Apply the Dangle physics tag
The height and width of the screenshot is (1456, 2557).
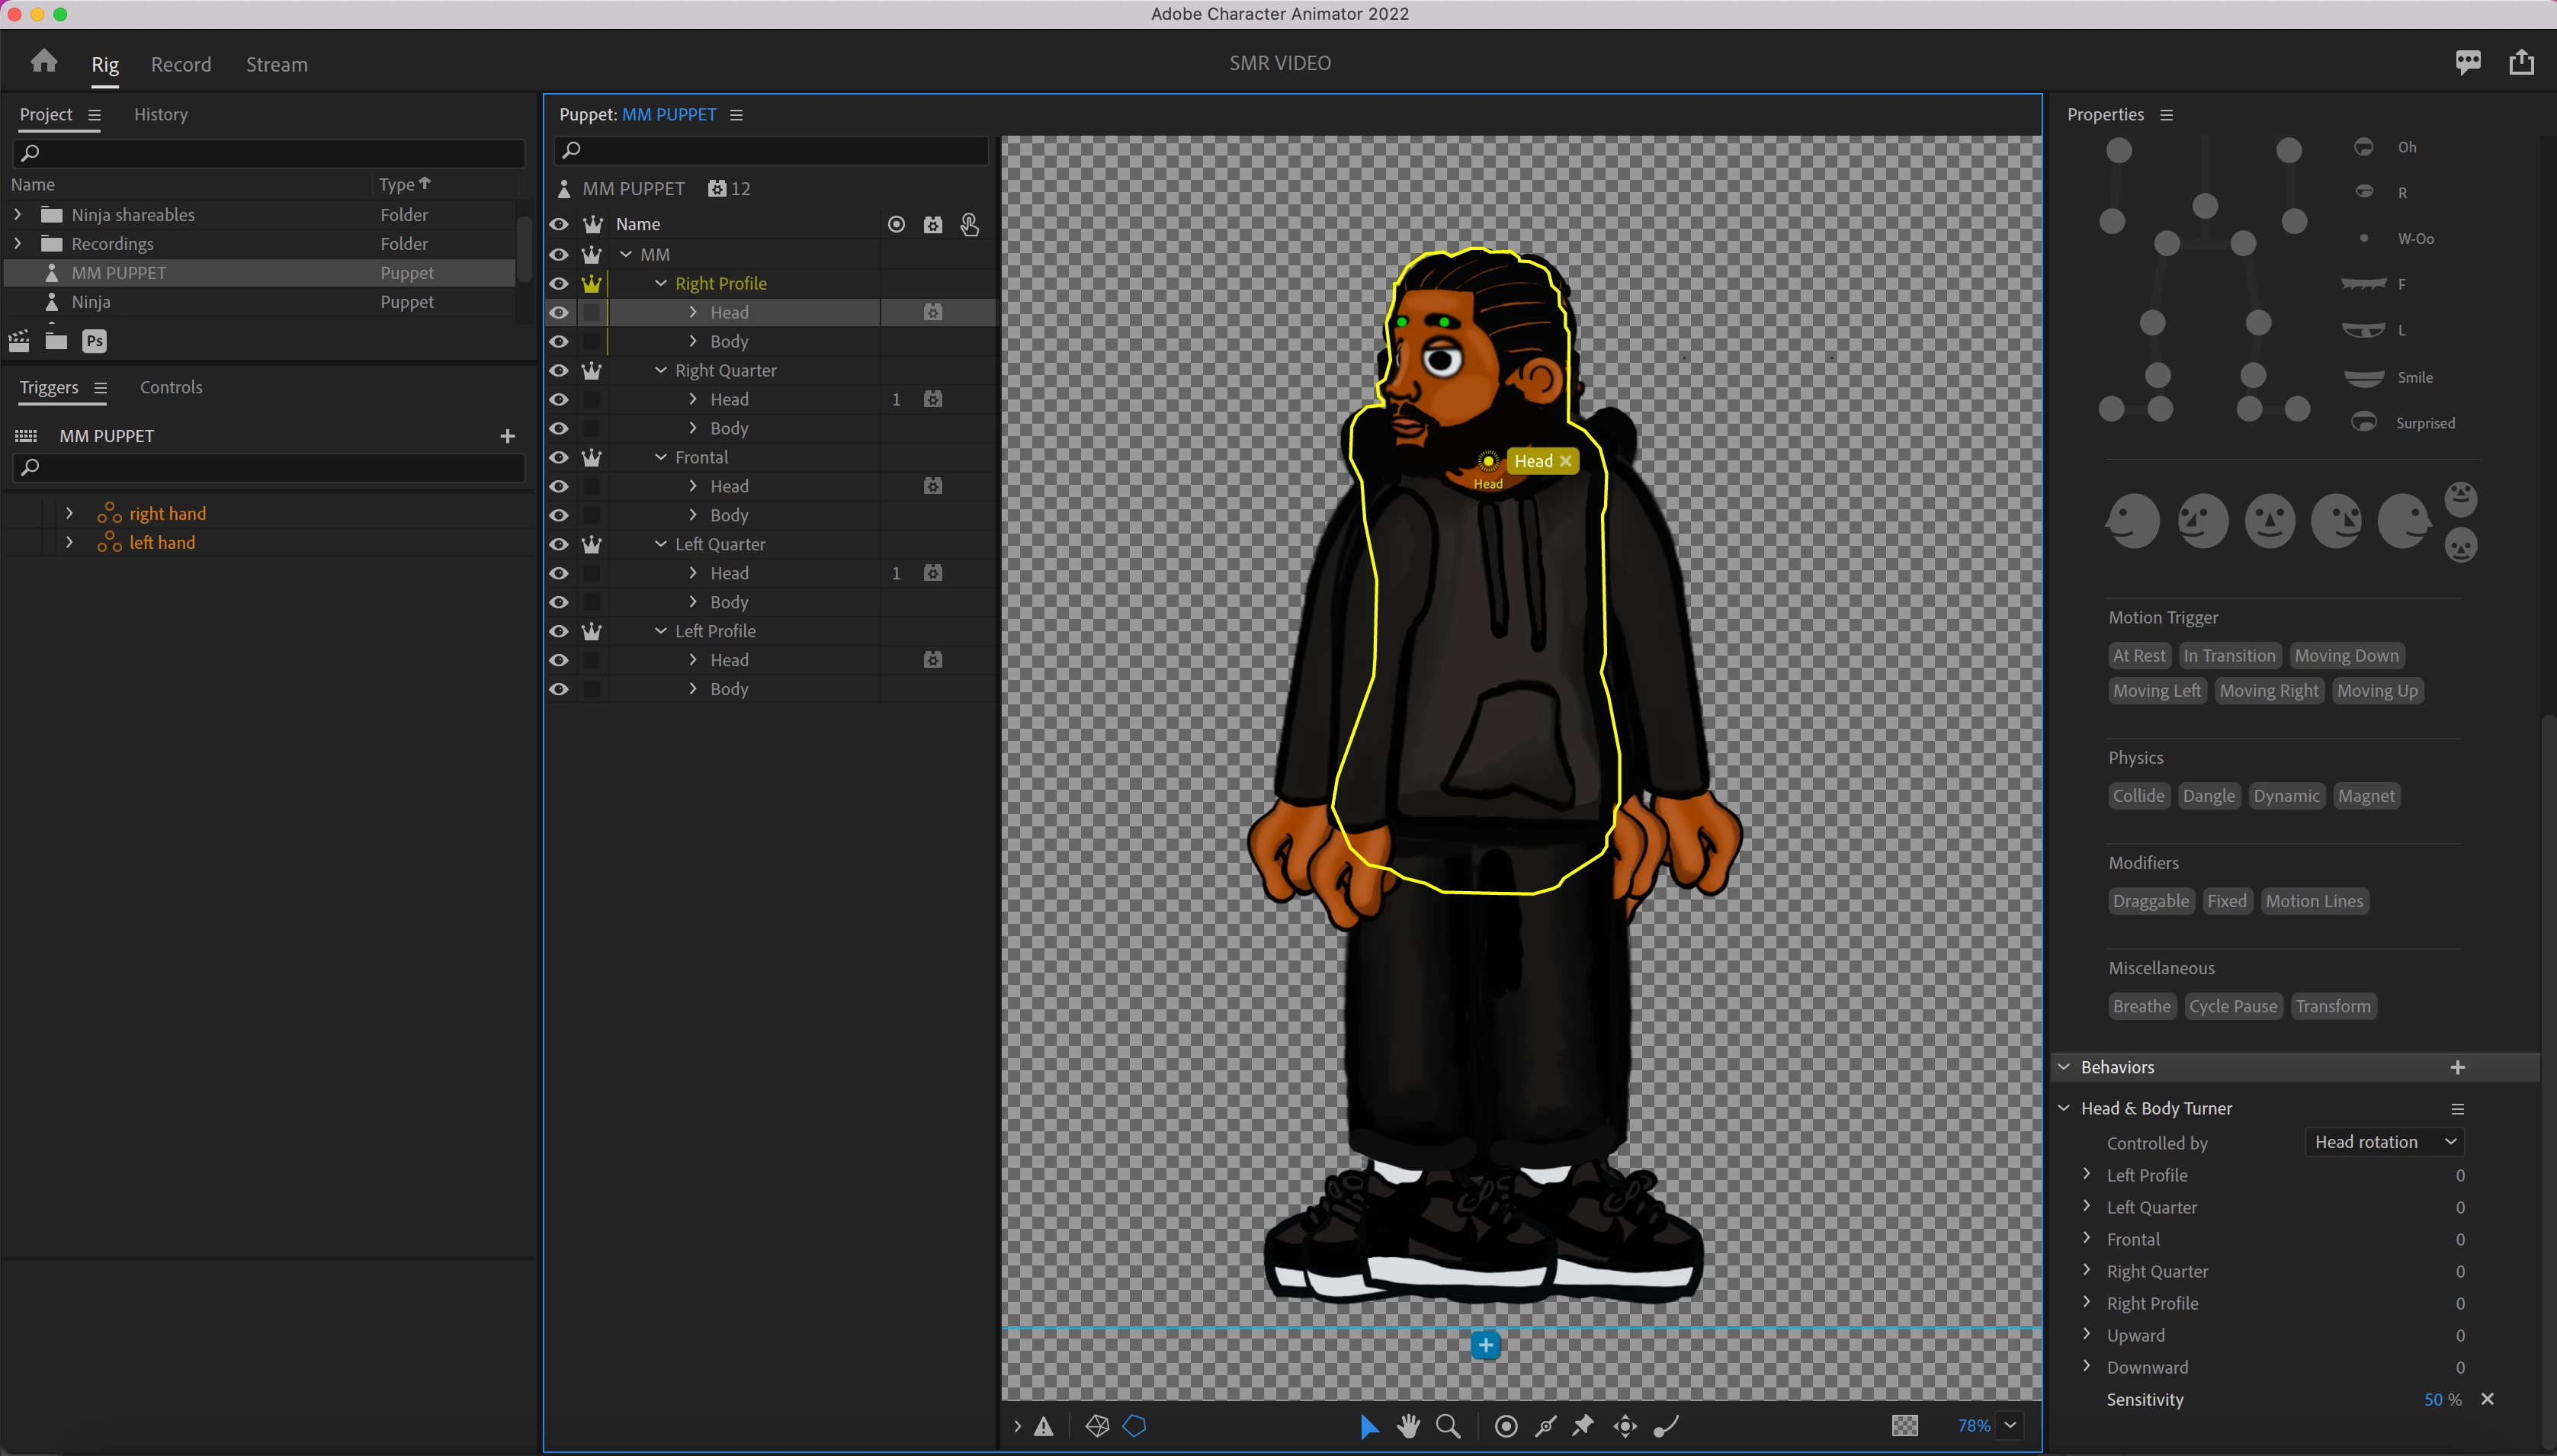(2208, 796)
